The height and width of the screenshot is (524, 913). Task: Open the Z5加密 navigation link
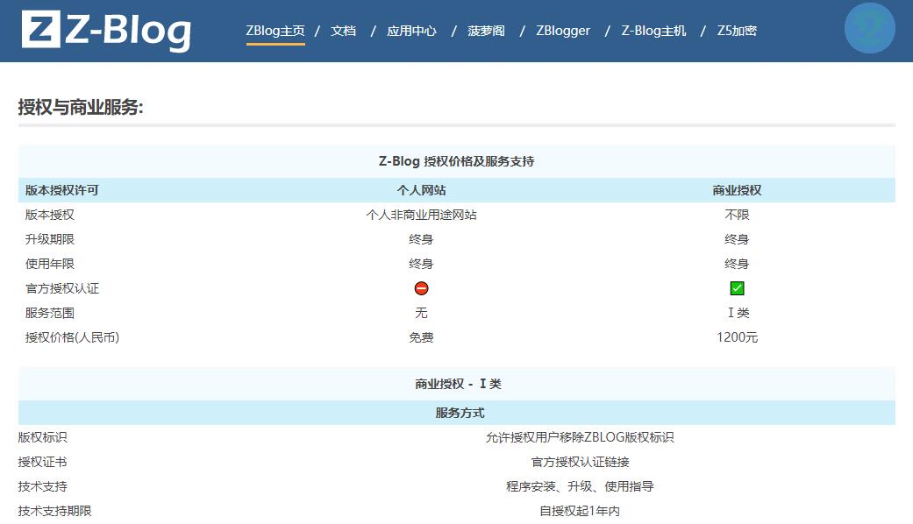(x=738, y=31)
